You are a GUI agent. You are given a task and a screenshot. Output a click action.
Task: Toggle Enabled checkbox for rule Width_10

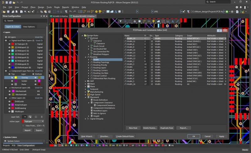click(152, 39)
